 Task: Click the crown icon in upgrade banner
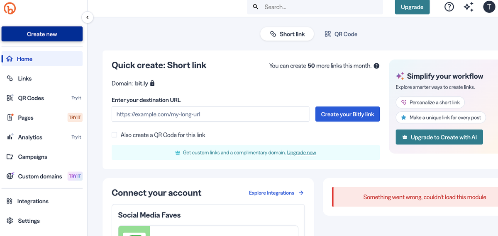178,153
